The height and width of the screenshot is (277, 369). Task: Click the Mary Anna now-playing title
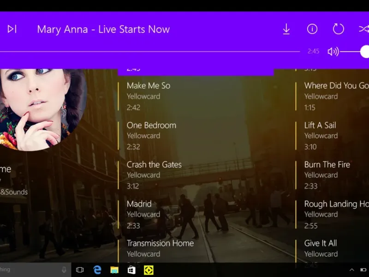click(x=103, y=30)
